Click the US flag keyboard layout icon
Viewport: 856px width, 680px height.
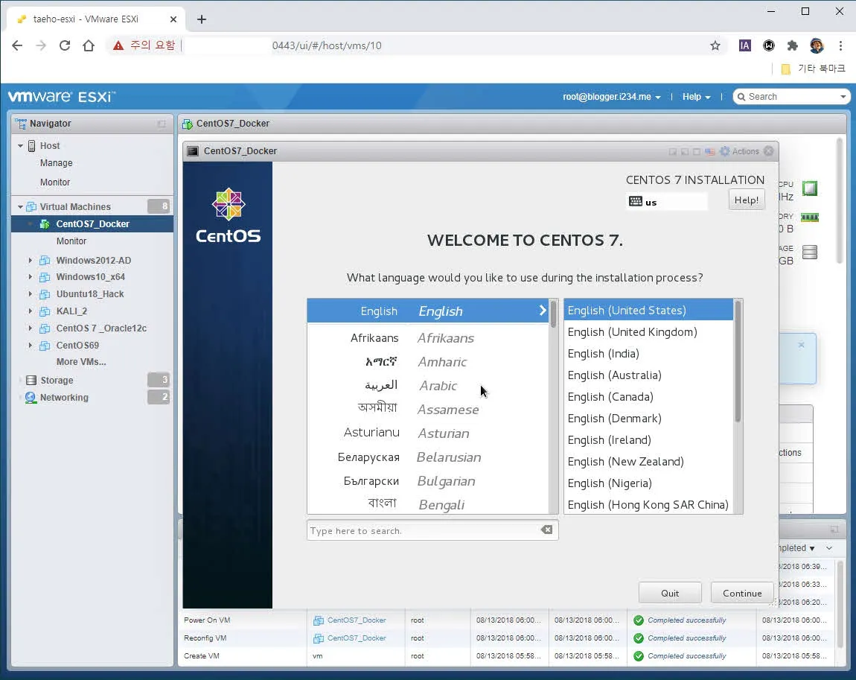click(709, 151)
